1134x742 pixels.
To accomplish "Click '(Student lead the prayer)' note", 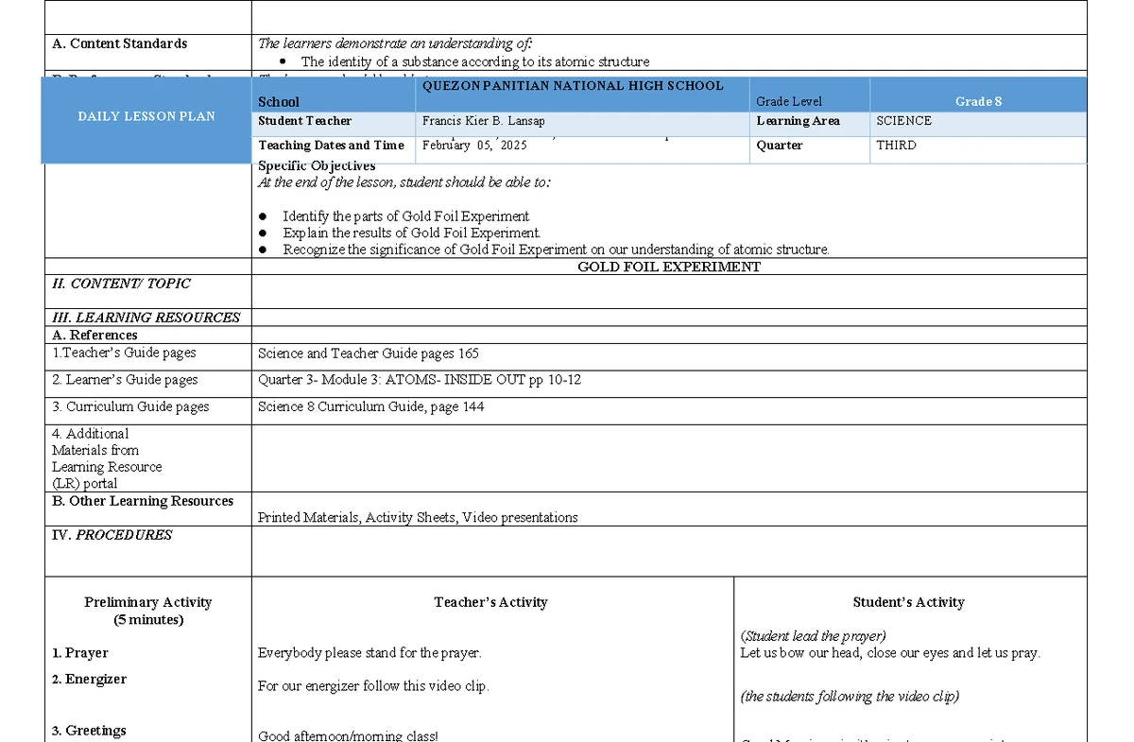I will tap(813, 636).
